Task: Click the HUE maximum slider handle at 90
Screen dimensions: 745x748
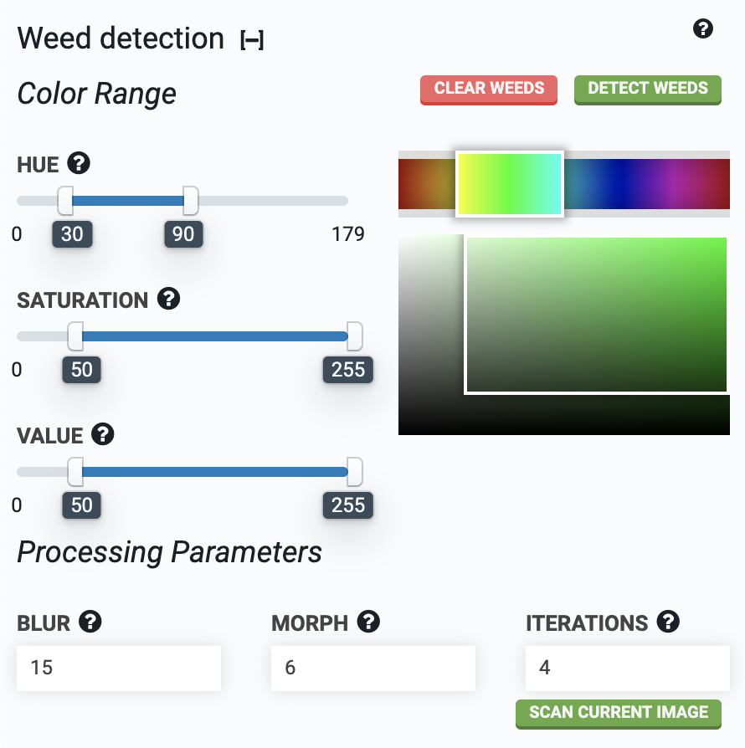Action: pos(191,201)
